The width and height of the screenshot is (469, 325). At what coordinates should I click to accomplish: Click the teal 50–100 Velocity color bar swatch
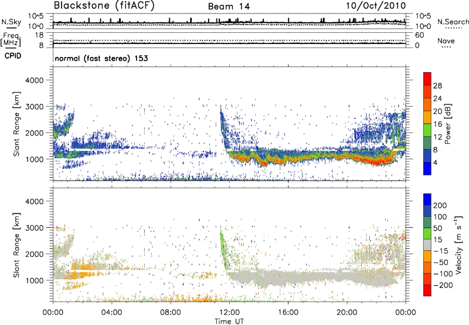tap(427, 222)
